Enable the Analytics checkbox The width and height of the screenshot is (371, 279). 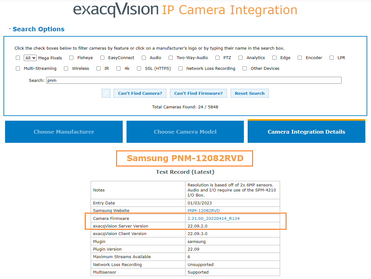(241, 58)
